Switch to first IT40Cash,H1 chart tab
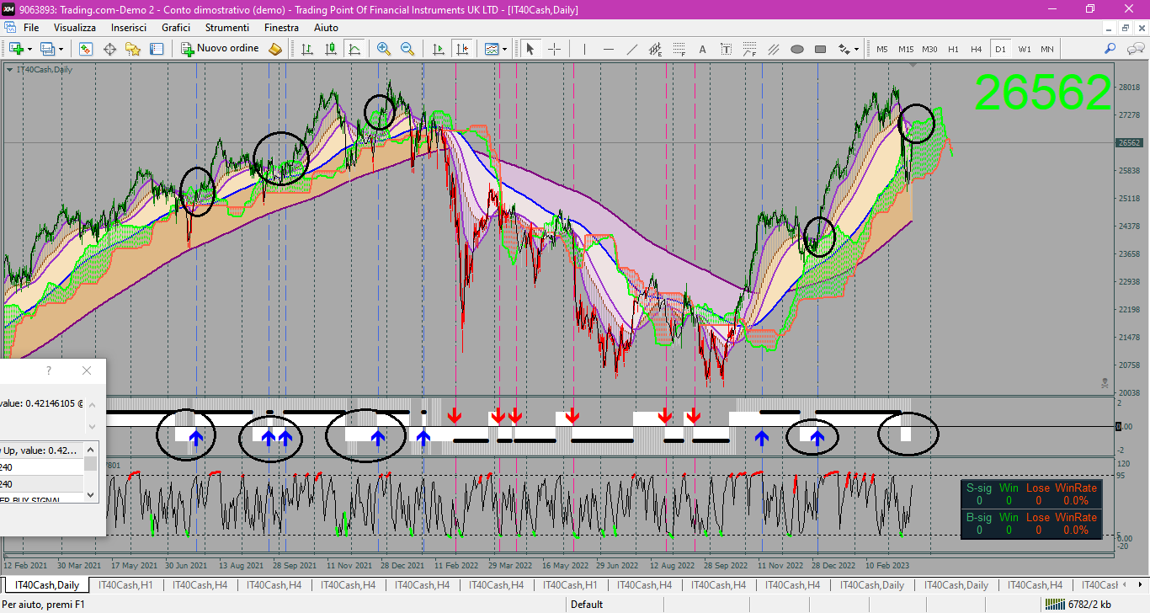This screenshot has height=613, width=1150. point(125,585)
